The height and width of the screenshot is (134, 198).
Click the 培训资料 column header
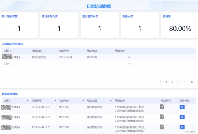[166, 101]
